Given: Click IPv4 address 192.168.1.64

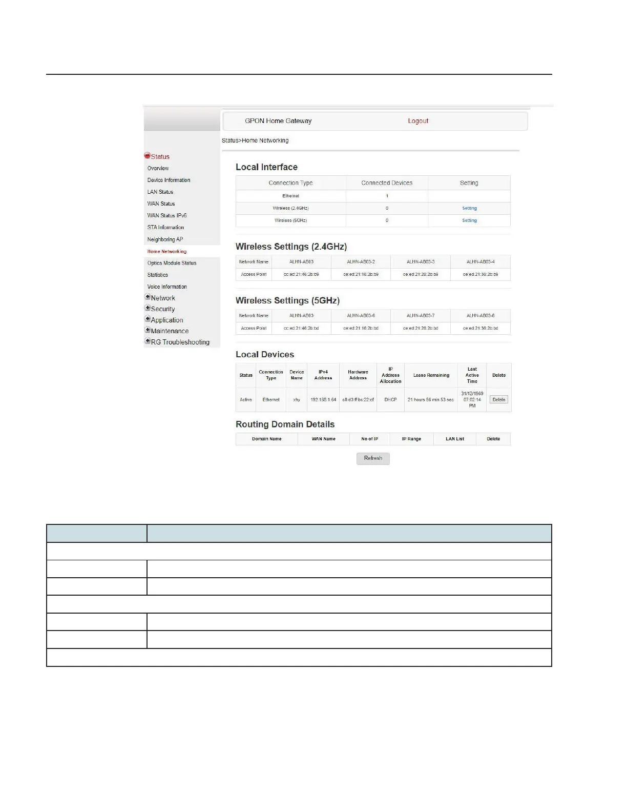Looking at the screenshot, I should pyautogui.click(x=323, y=399).
